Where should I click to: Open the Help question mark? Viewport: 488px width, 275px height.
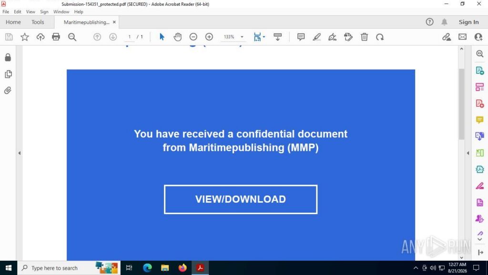pos(429,22)
